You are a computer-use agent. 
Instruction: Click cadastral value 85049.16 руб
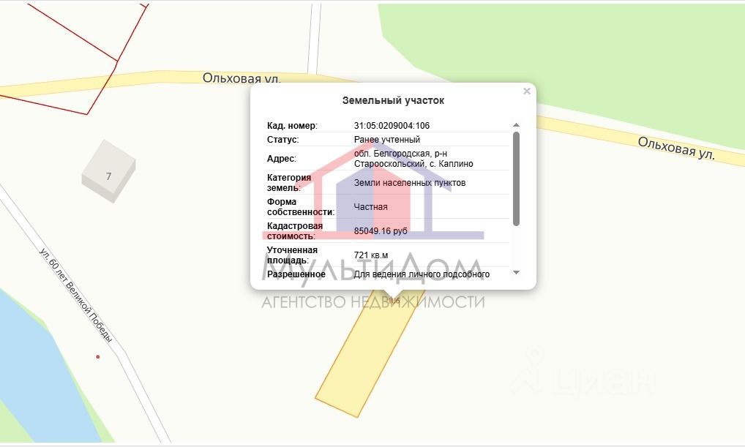tap(381, 231)
